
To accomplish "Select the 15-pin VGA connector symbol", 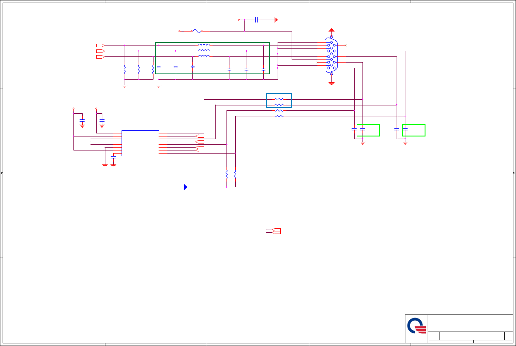I will [331, 55].
